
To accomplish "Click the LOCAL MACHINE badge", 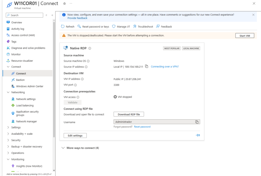I will coord(191,48).
